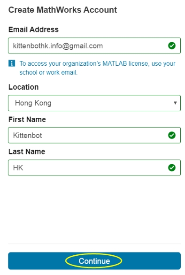
Task: Select the First Name field containing Kittenbot
Action: pyautogui.click(x=94, y=135)
